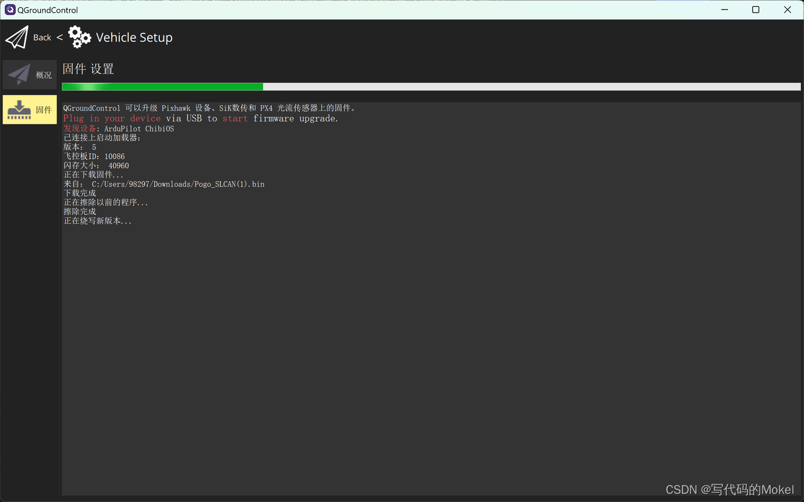Click the '正在烧写新版本...' line
The height and width of the screenshot is (502, 804).
[98, 221]
